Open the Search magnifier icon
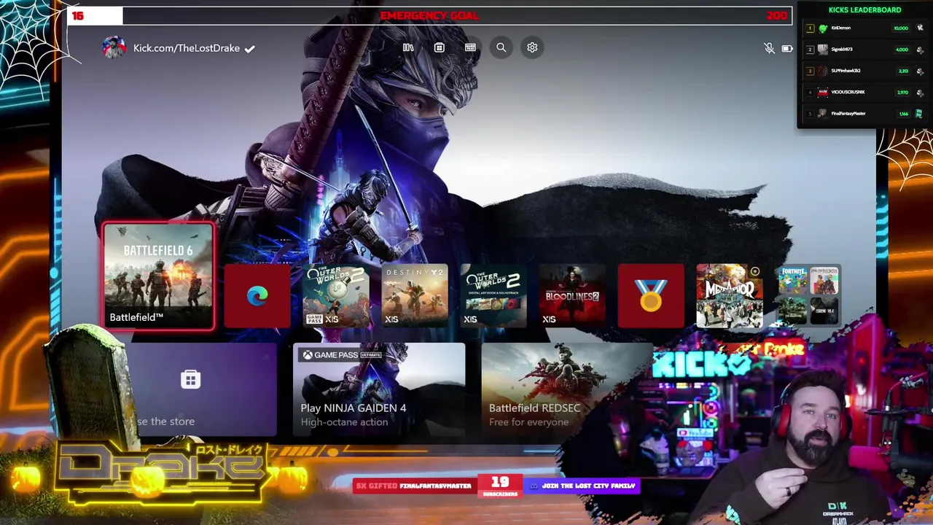Image resolution: width=933 pixels, height=525 pixels. point(501,47)
